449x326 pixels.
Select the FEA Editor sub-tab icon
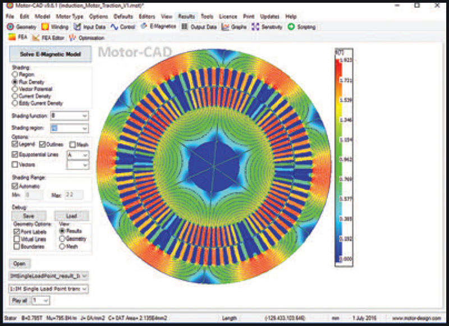(35, 38)
